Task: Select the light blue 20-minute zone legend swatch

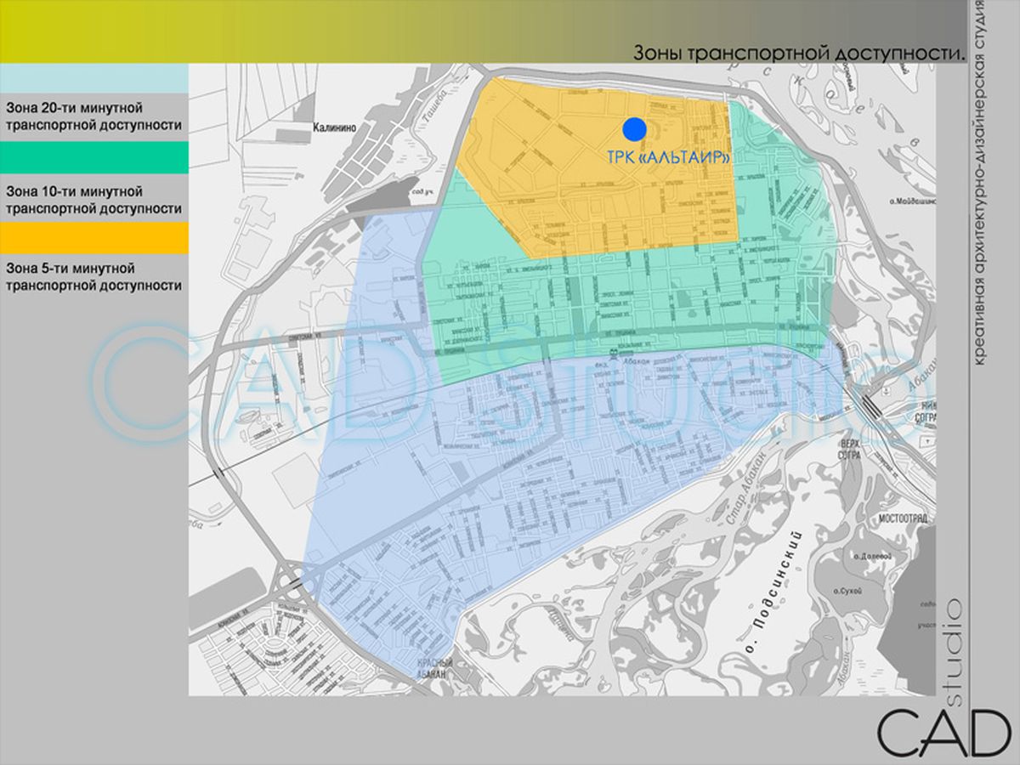Action: (x=94, y=79)
